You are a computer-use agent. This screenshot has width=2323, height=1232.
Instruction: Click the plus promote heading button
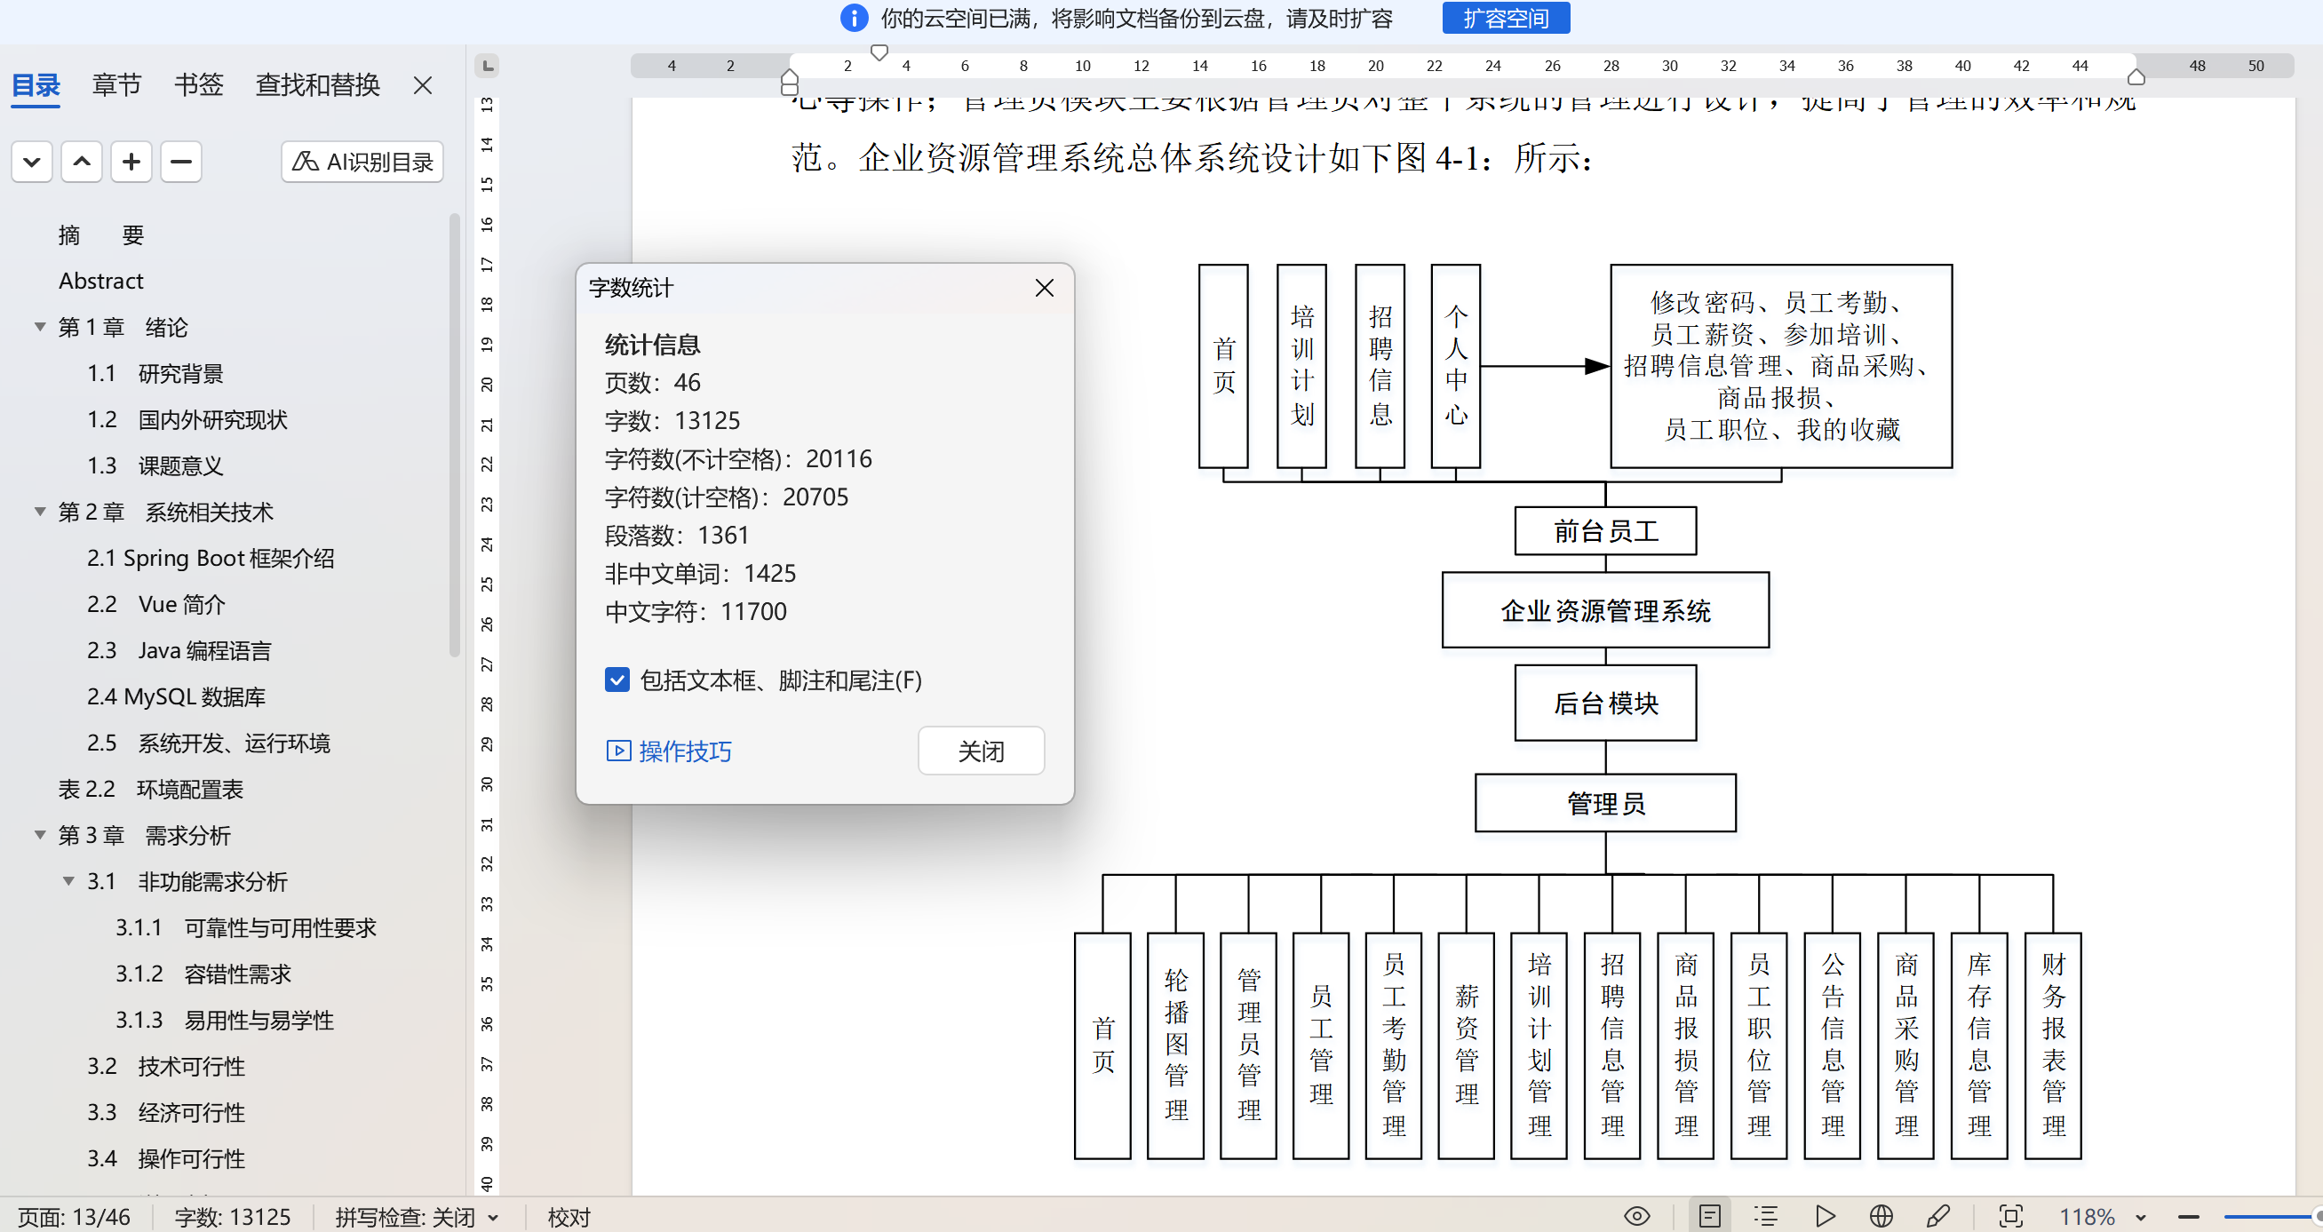[131, 162]
